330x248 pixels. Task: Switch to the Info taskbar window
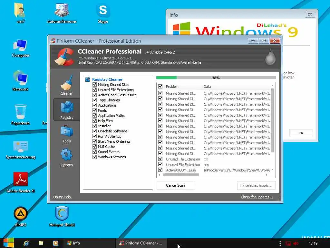89,243
